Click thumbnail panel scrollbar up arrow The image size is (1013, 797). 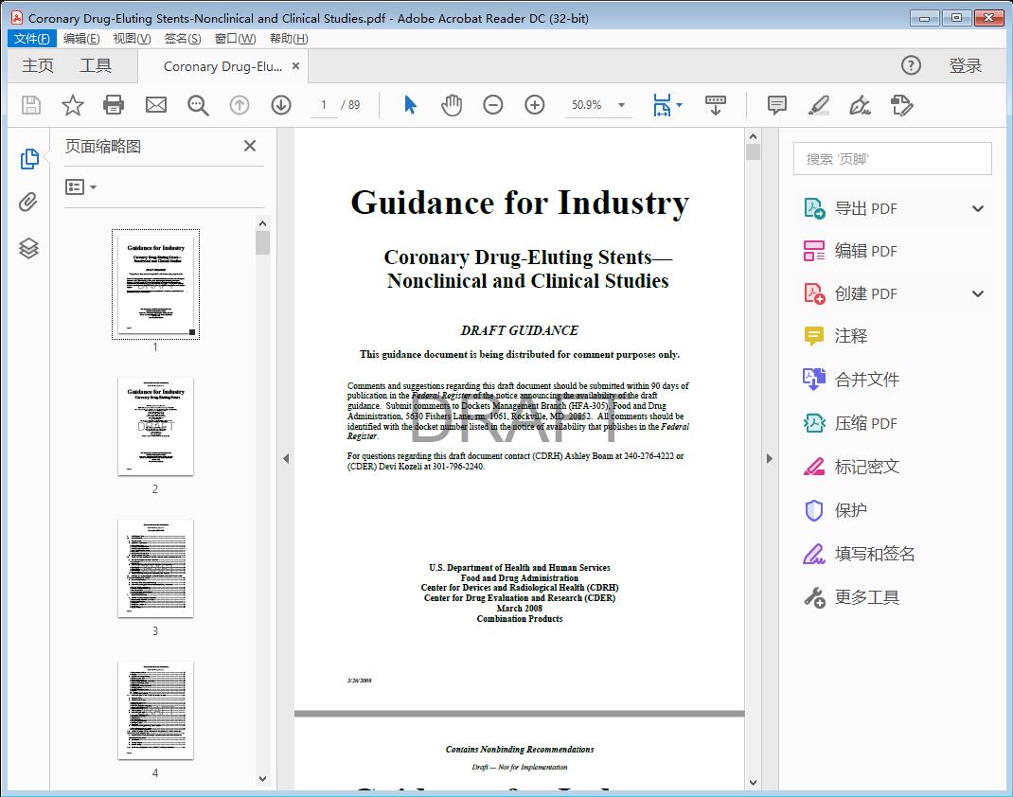pos(262,223)
